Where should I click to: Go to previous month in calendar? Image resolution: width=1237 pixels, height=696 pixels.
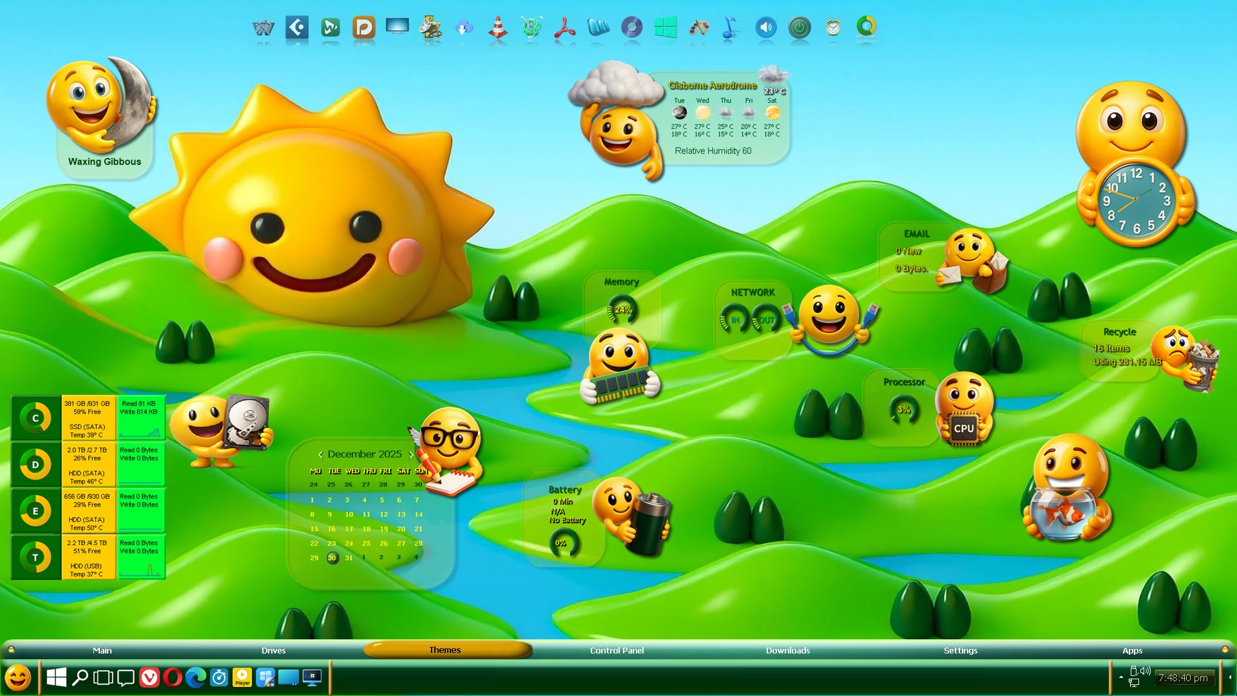[320, 455]
